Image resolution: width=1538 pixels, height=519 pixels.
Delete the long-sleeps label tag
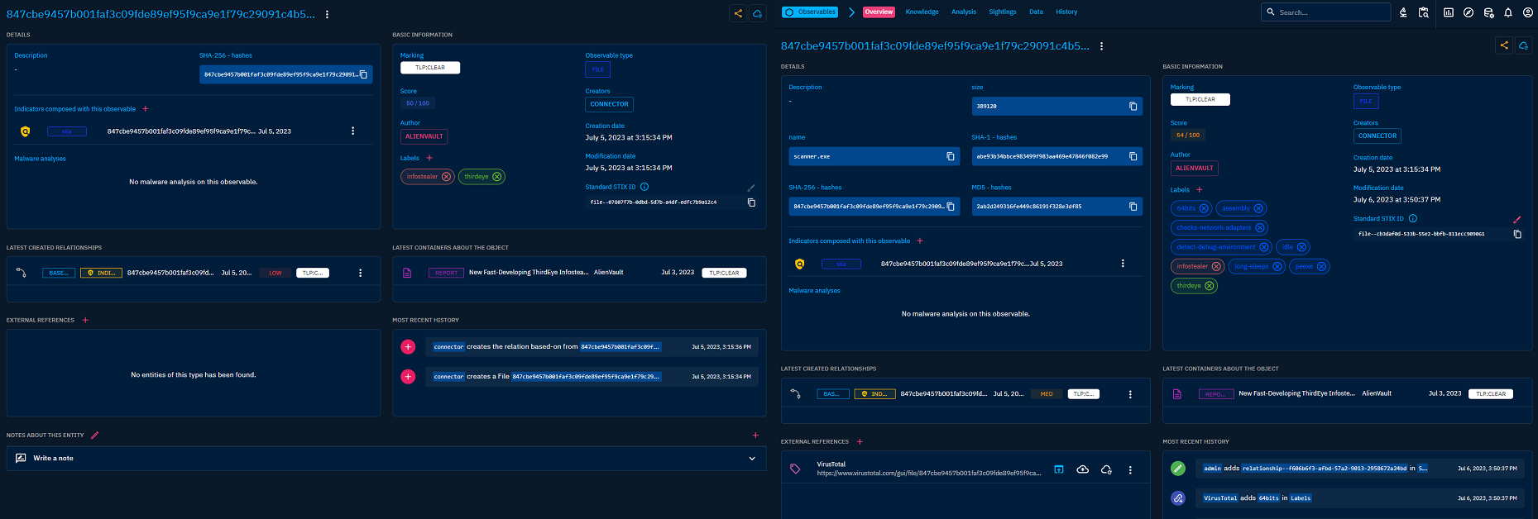pyautogui.click(x=1277, y=266)
